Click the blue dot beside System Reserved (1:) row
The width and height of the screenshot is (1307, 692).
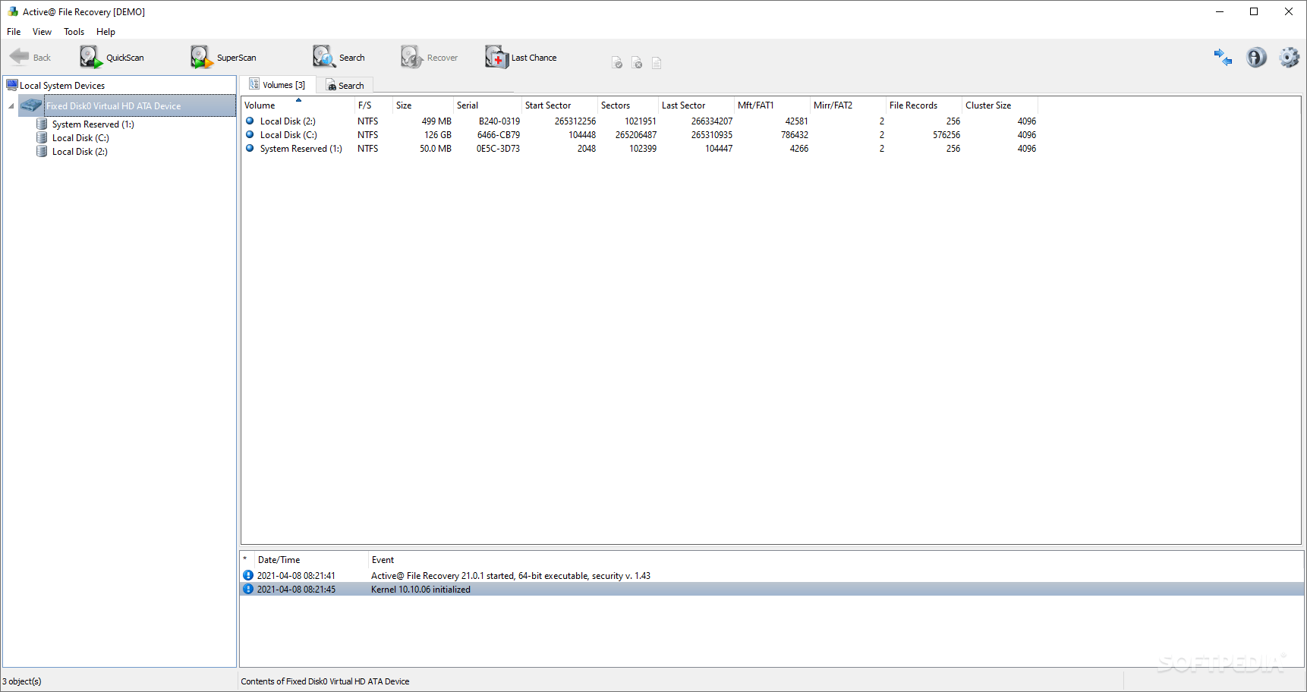click(250, 148)
